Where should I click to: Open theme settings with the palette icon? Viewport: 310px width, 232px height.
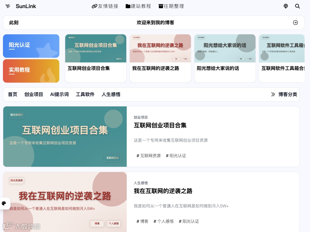coord(4,203)
